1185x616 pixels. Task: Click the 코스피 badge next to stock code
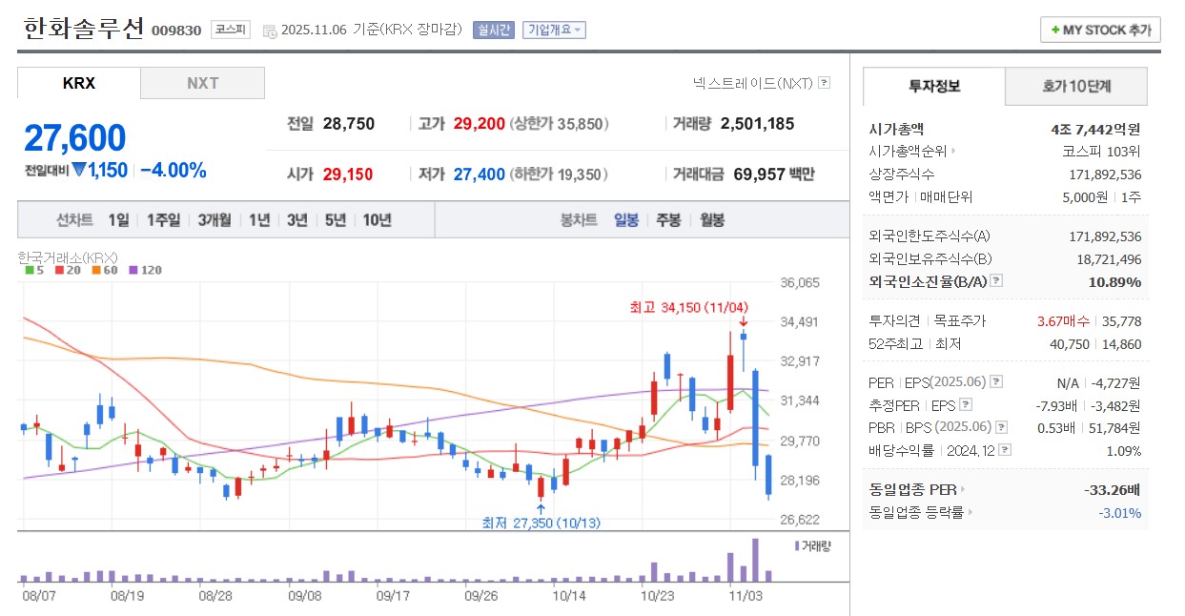coord(229,30)
